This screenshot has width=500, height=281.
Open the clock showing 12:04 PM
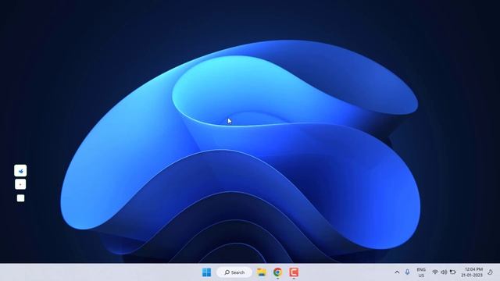[x=473, y=269]
